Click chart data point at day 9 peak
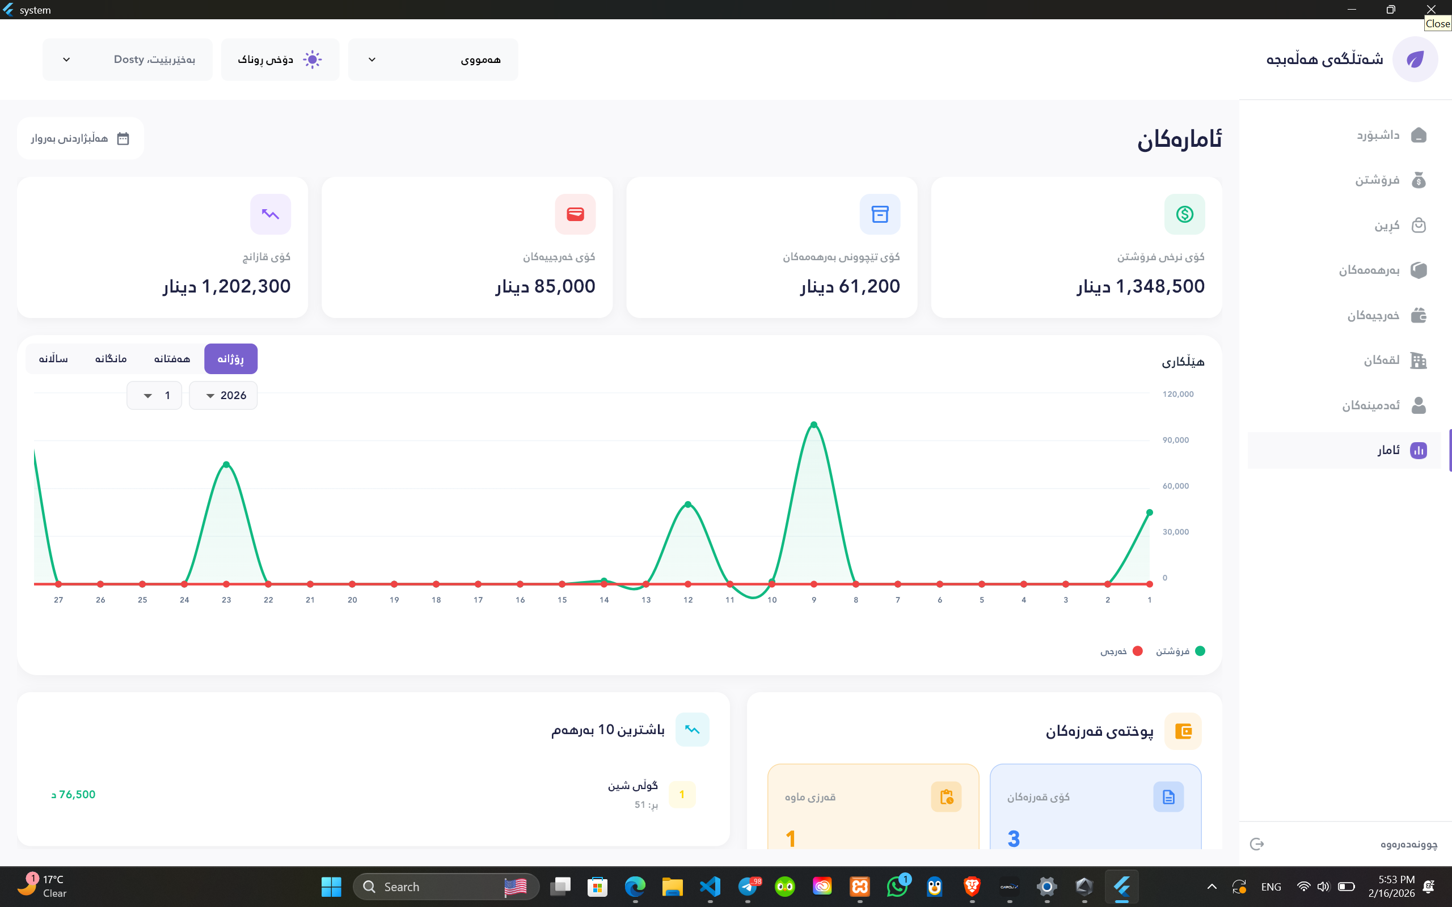 [x=813, y=425]
